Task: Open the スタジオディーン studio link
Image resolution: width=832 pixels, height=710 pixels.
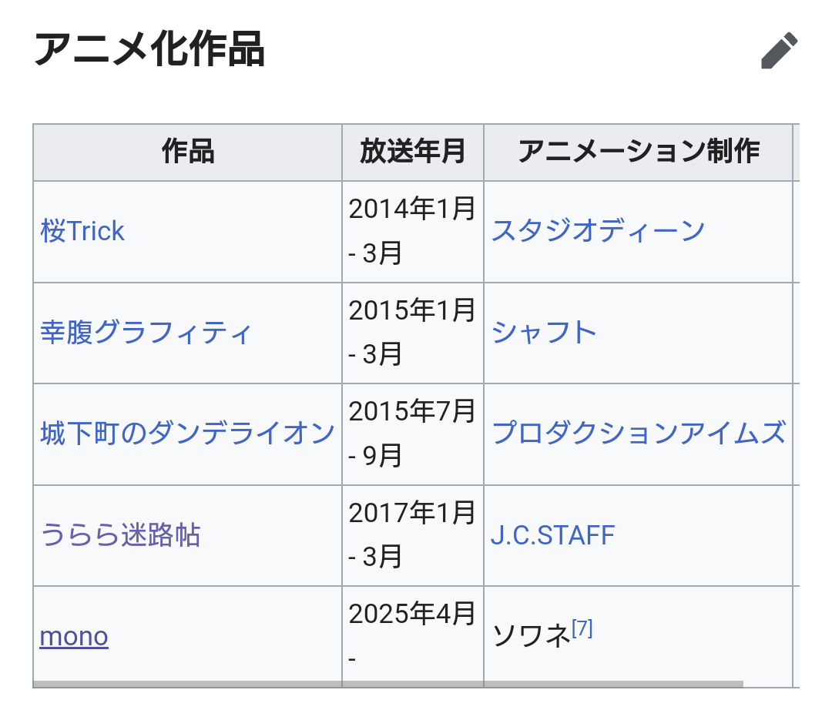Action: tap(598, 231)
